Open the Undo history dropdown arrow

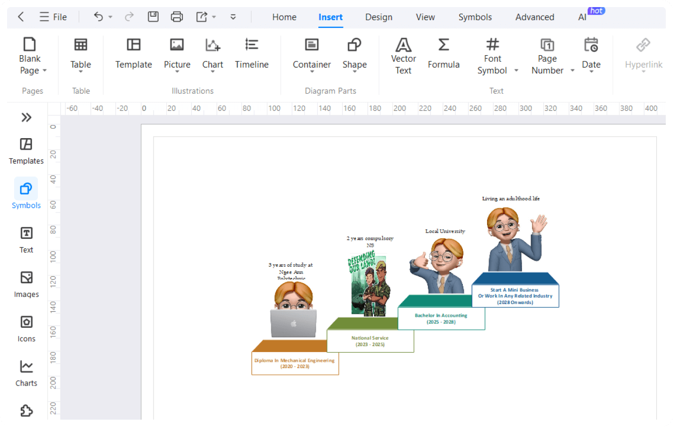[110, 17]
